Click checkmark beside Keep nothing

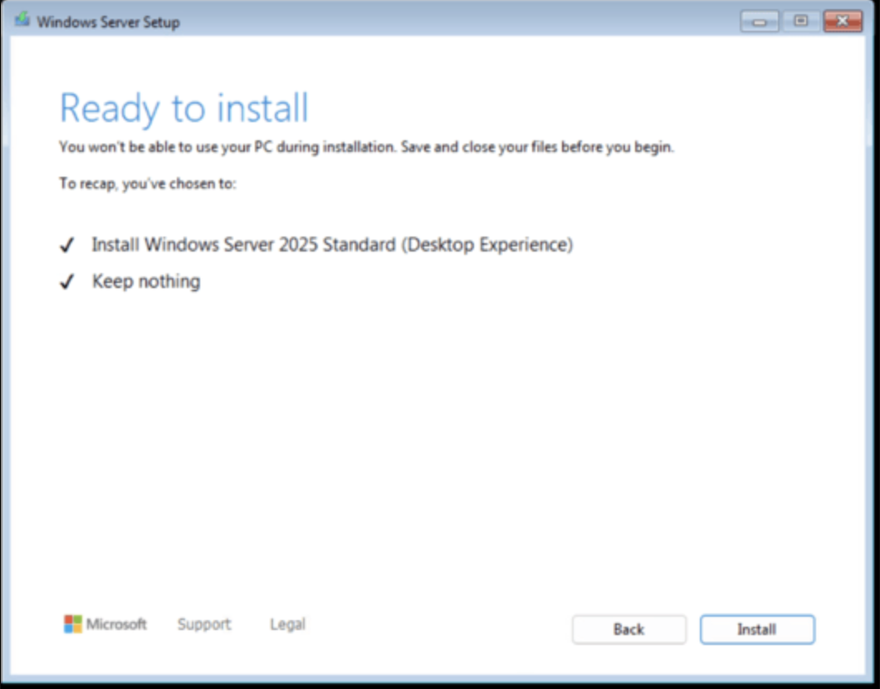[x=66, y=281]
